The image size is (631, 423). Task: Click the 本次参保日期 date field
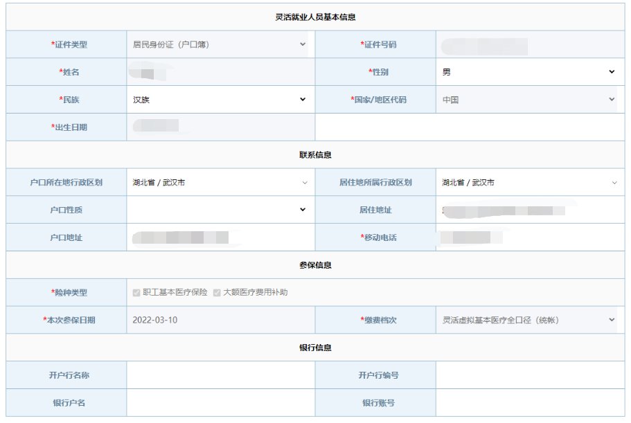pyautogui.click(x=220, y=320)
